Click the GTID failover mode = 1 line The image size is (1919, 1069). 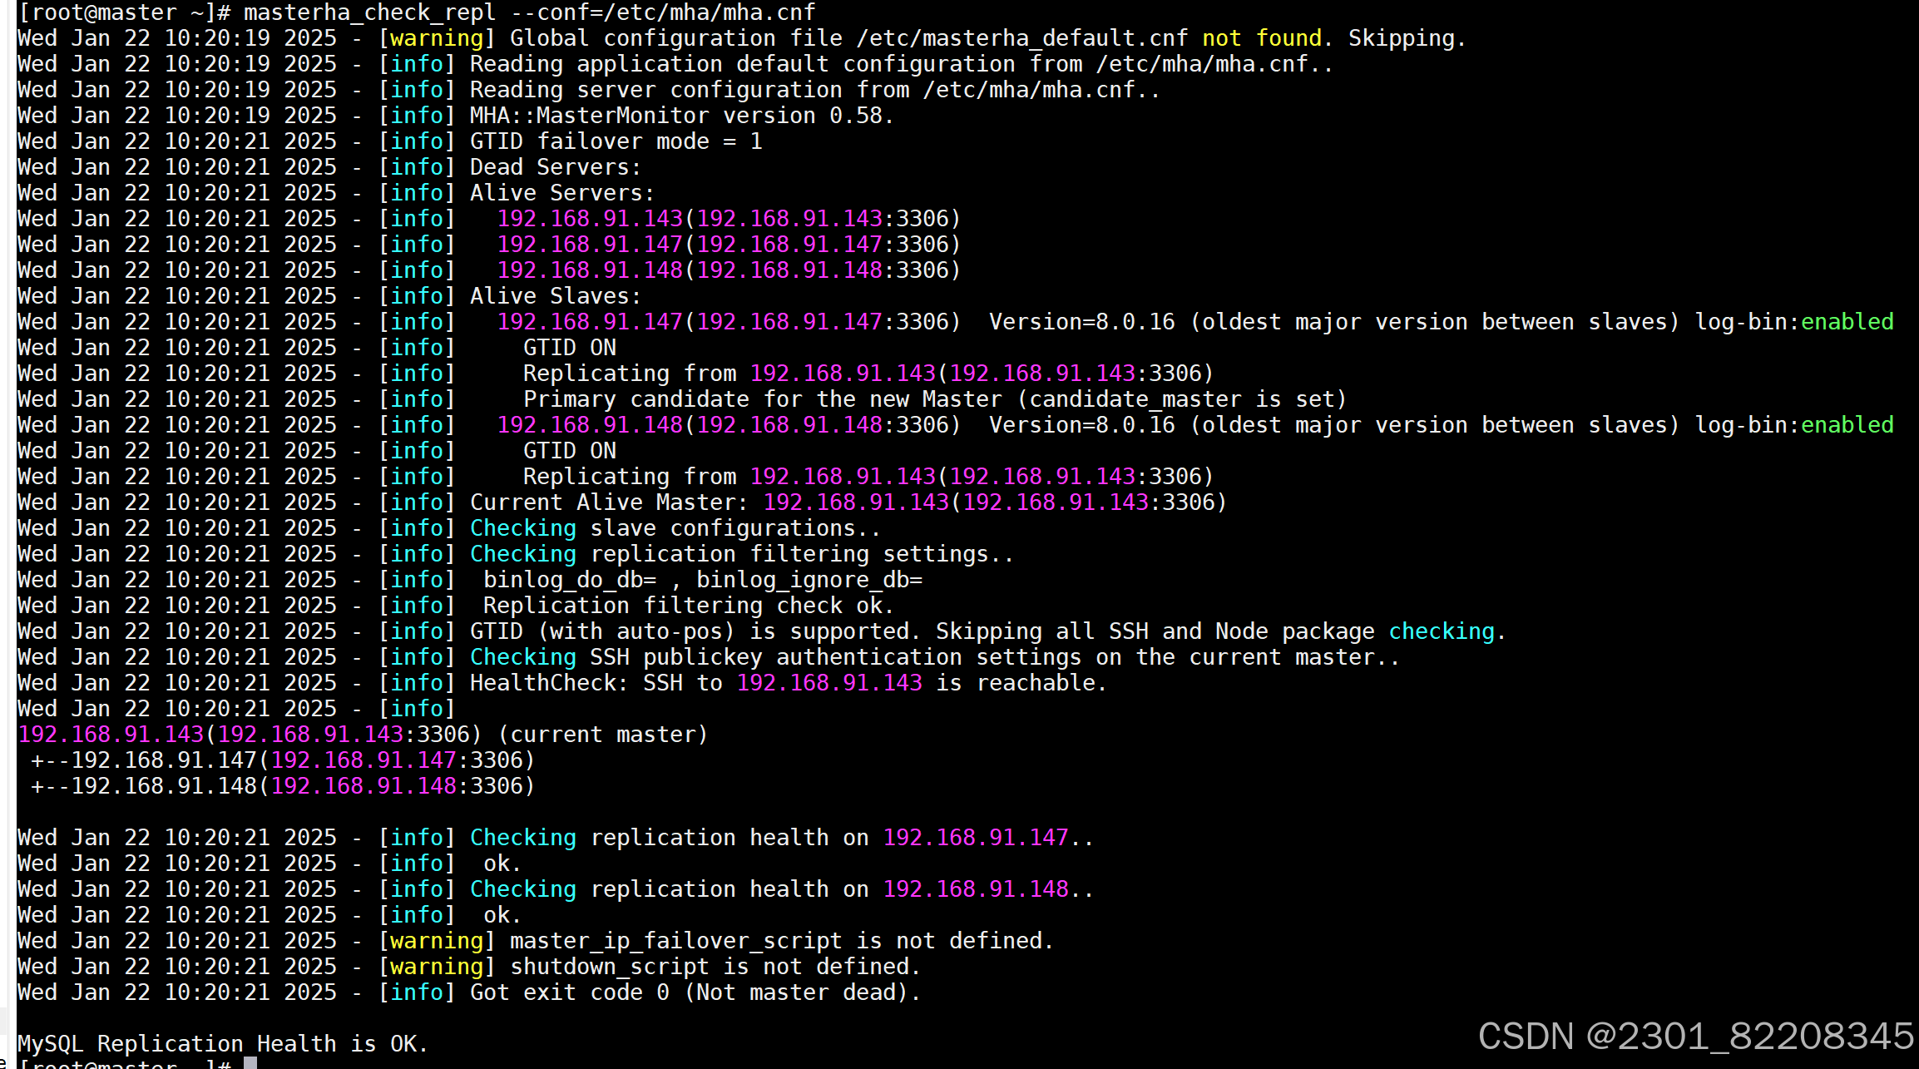point(616,141)
